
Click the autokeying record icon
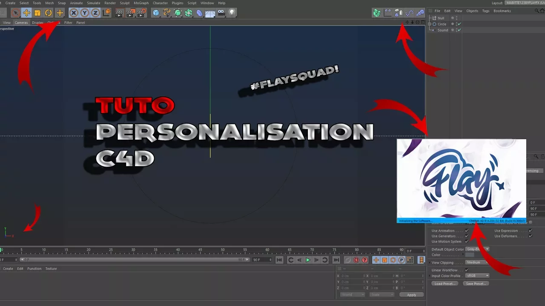click(x=356, y=260)
